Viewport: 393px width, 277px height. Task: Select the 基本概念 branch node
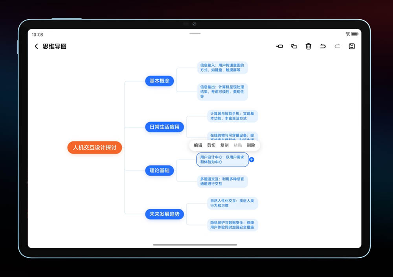coord(160,81)
